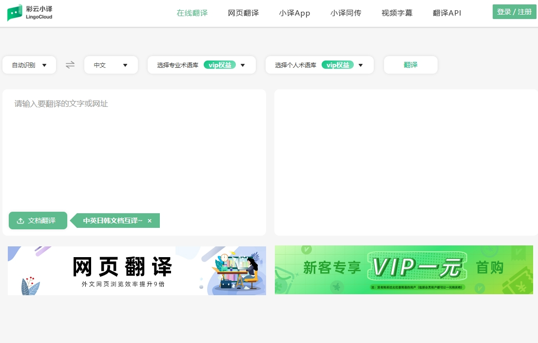Open the 小译同传 menu item
The image size is (538, 343).
346,13
